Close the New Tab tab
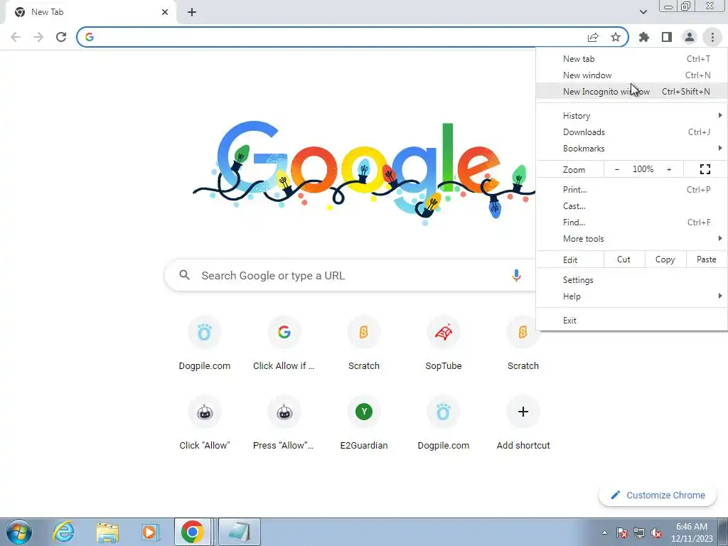This screenshot has width=728, height=546. click(165, 13)
